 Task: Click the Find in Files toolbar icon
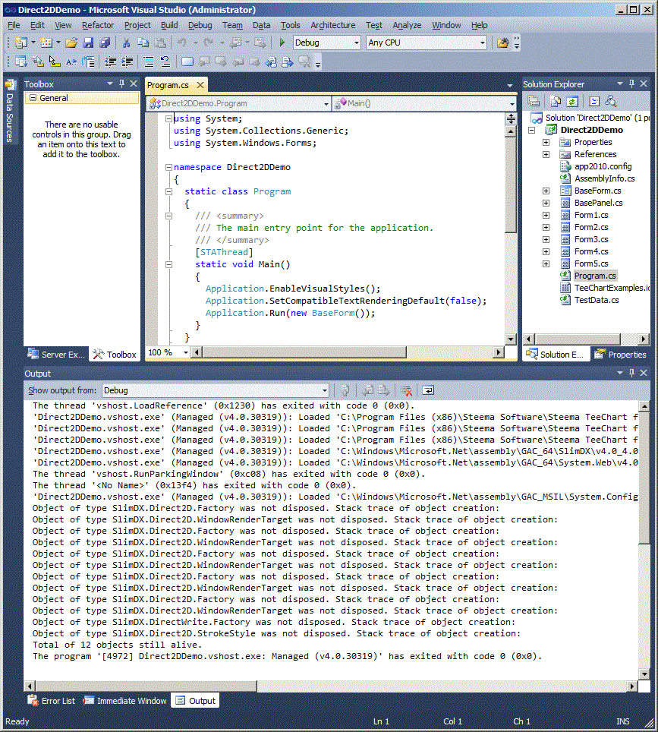click(x=502, y=43)
